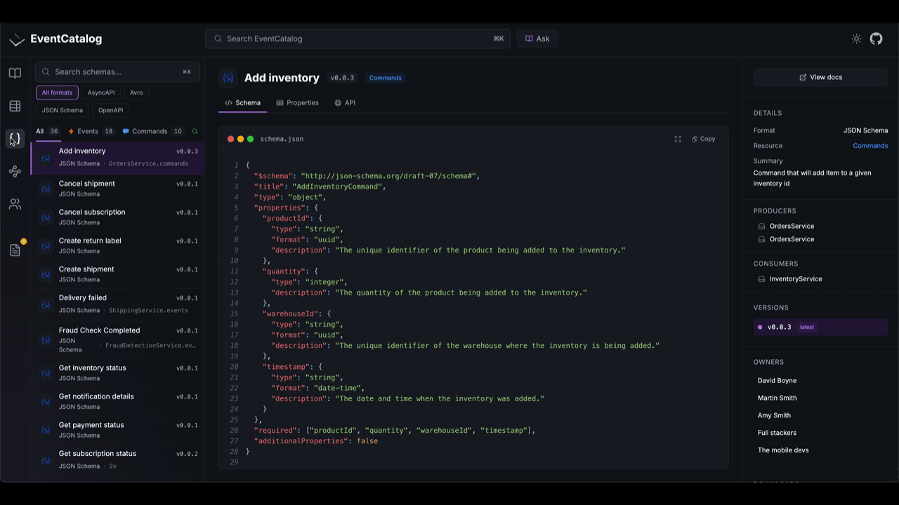Open the document icon with notification badge
899x505 pixels.
(15, 250)
